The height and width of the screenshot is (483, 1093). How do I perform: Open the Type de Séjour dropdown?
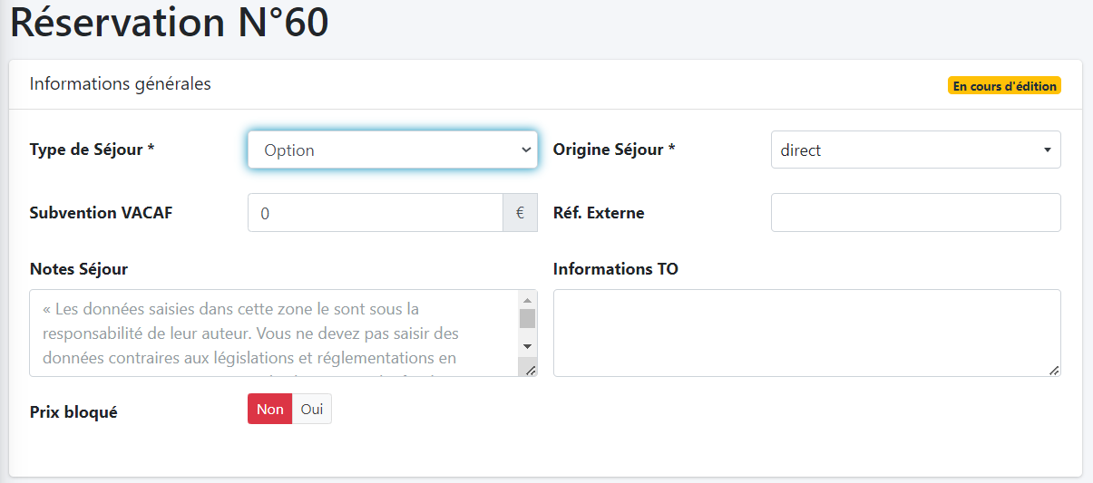click(x=392, y=150)
